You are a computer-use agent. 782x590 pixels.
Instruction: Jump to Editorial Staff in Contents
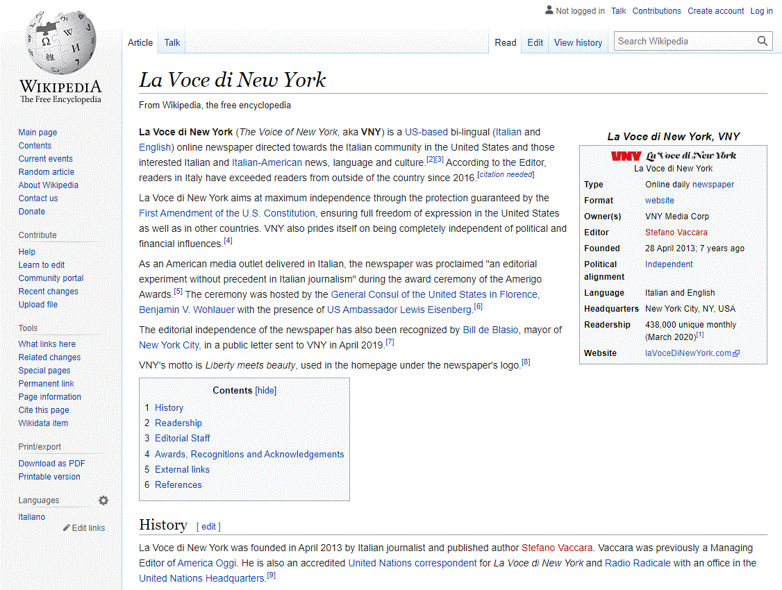(182, 439)
